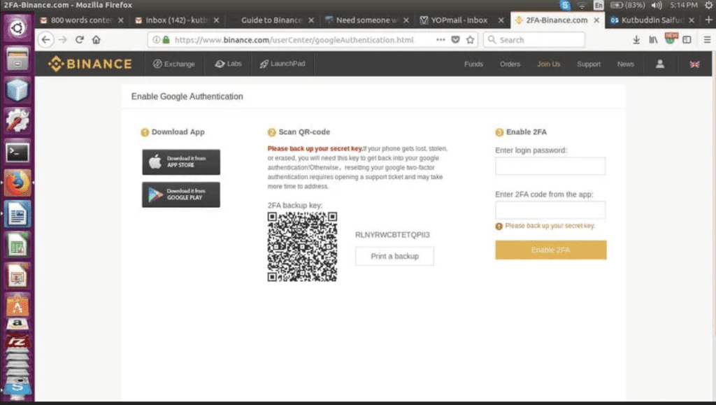Open Ubuntu Dash search launcher
Viewport: 716px width, 405px height.
click(17, 28)
